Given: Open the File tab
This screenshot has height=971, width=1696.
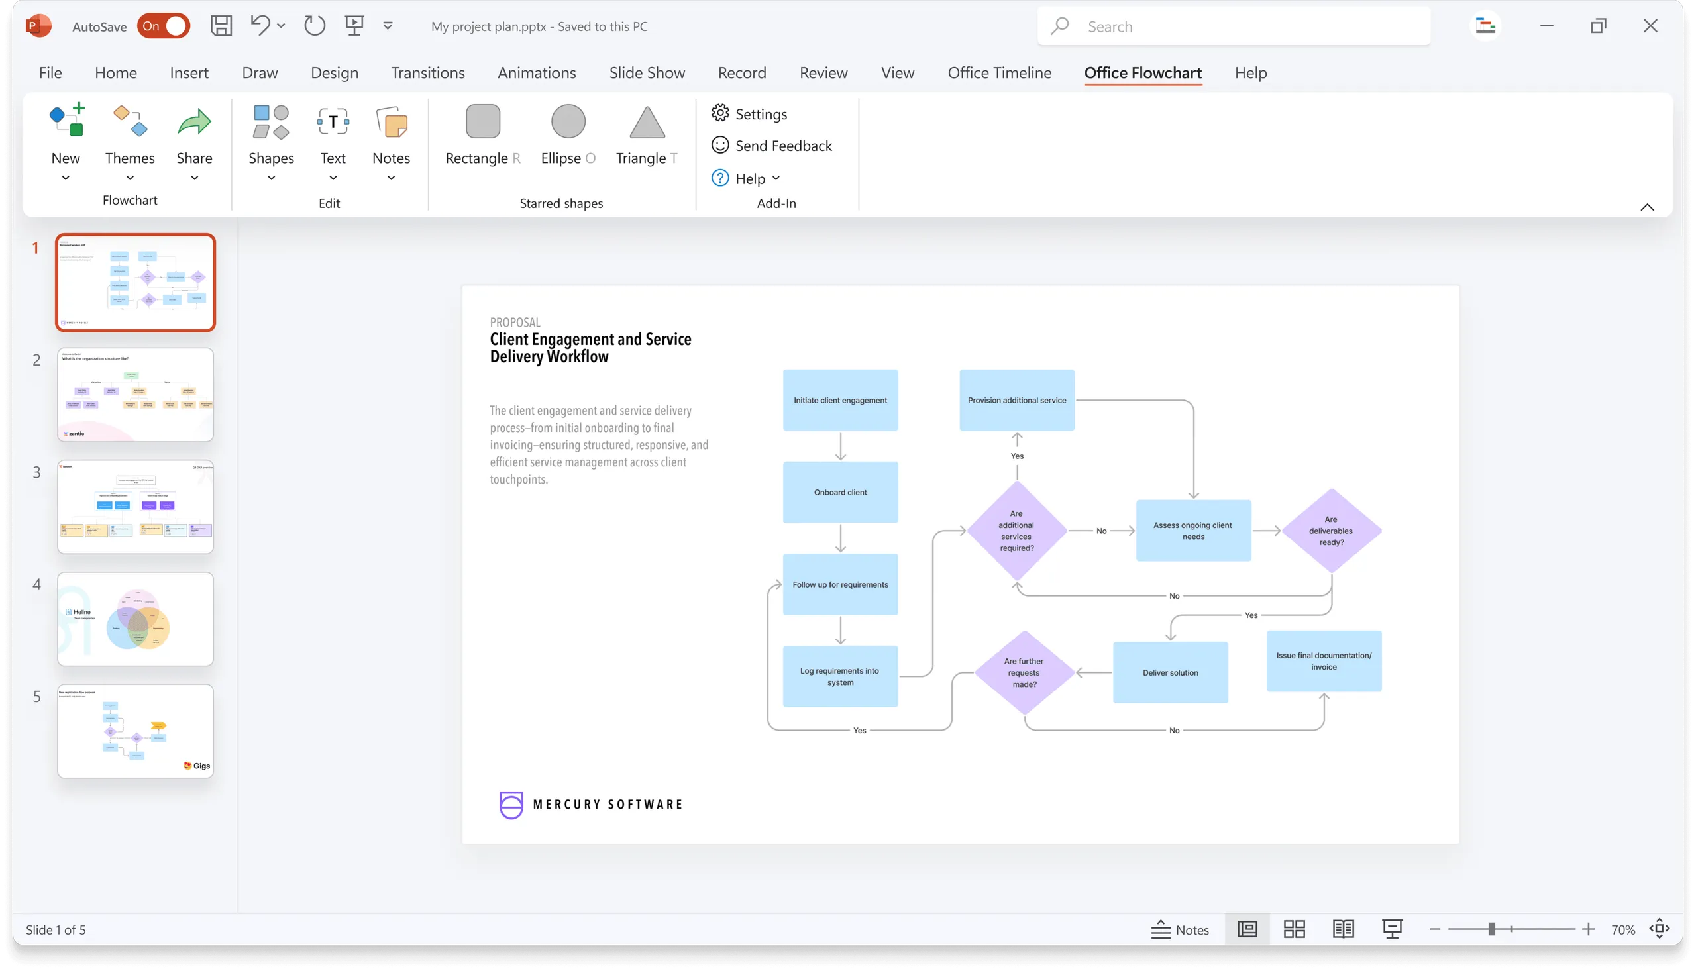Looking at the screenshot, I should [50, 73].
